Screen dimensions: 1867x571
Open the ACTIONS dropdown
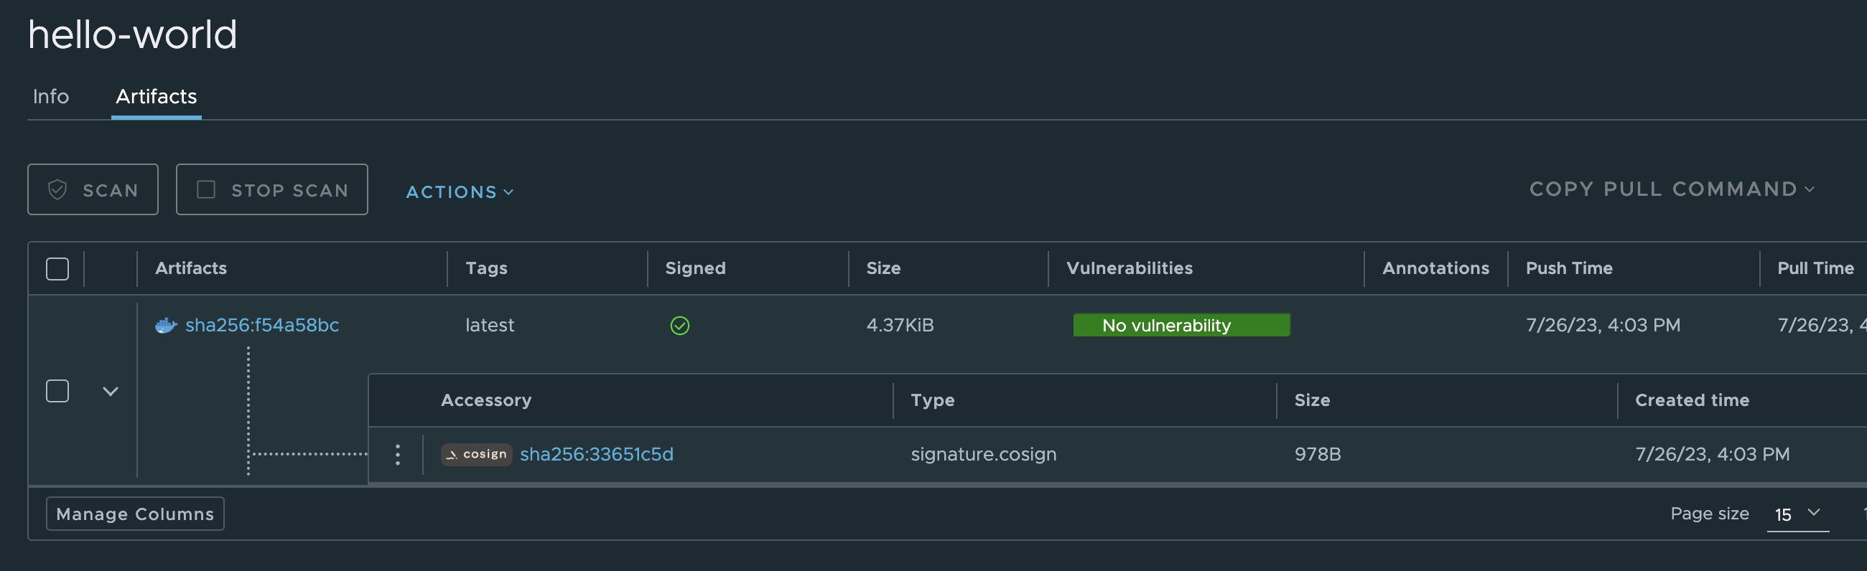point(459,191)
